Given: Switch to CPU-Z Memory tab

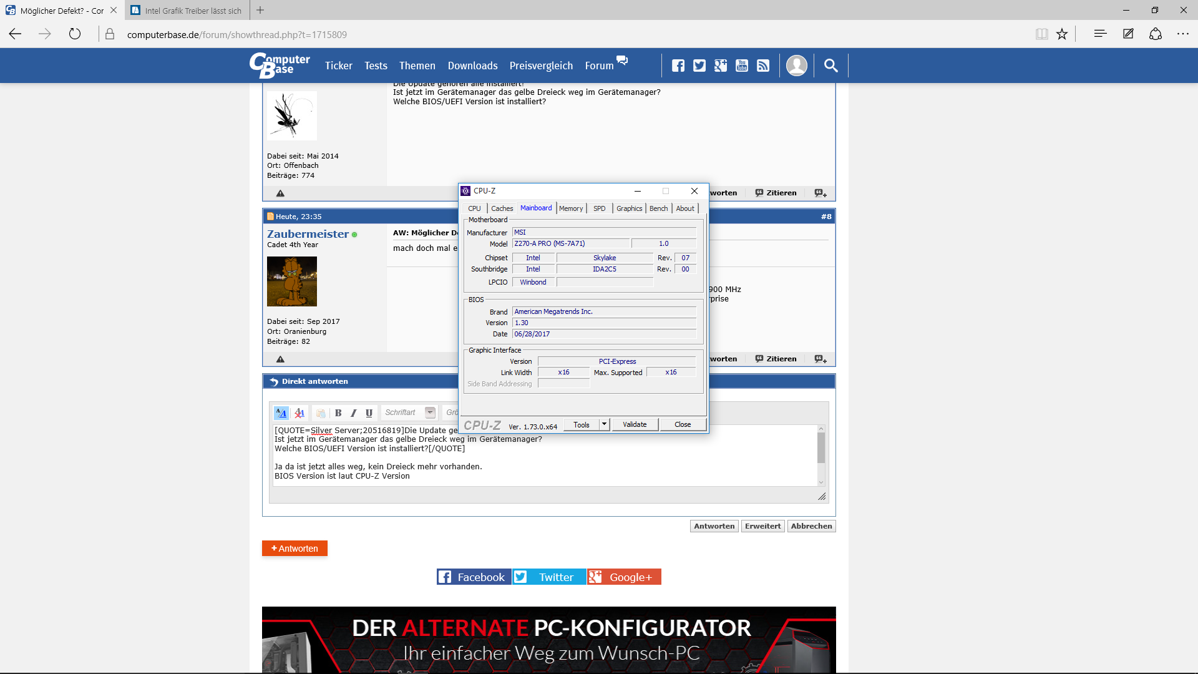Looking at the screenshot, I should click(x=570, y=208).
